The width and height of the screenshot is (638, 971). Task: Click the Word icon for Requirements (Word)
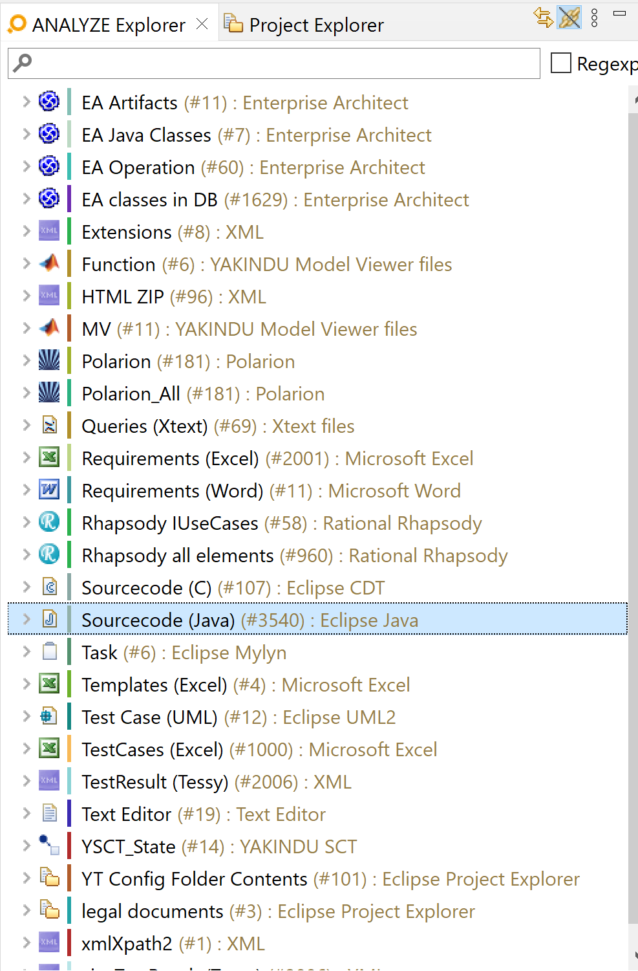[49, 490]
